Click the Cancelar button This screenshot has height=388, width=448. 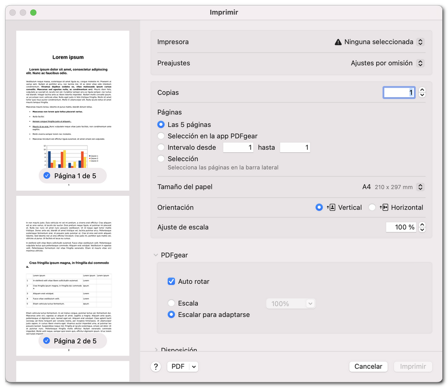[369, 366]
